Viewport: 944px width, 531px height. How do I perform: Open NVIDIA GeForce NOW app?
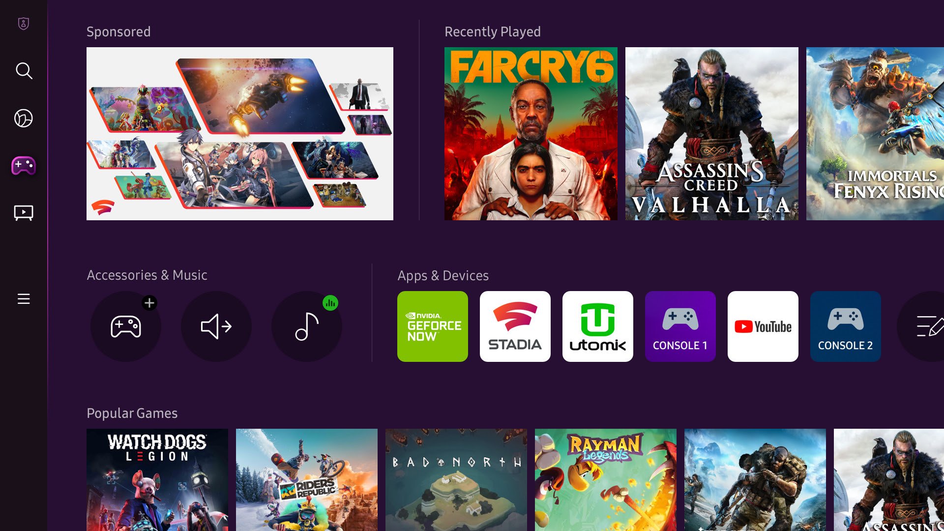click(433, 326)
